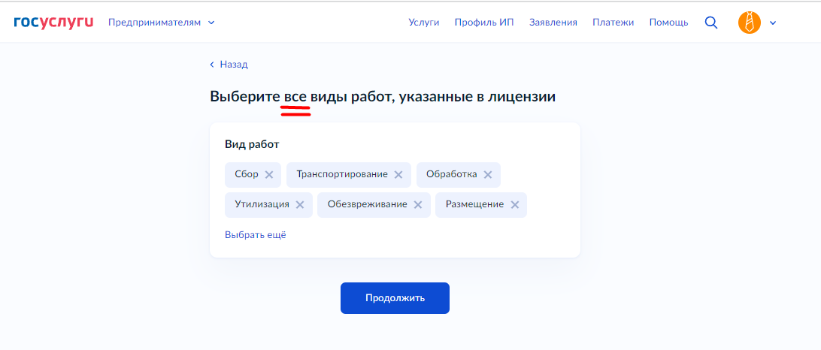This screenshot has height=350, width=821.
Task: Remove the Транспортирование tag
Action: (x=398, y=175)
